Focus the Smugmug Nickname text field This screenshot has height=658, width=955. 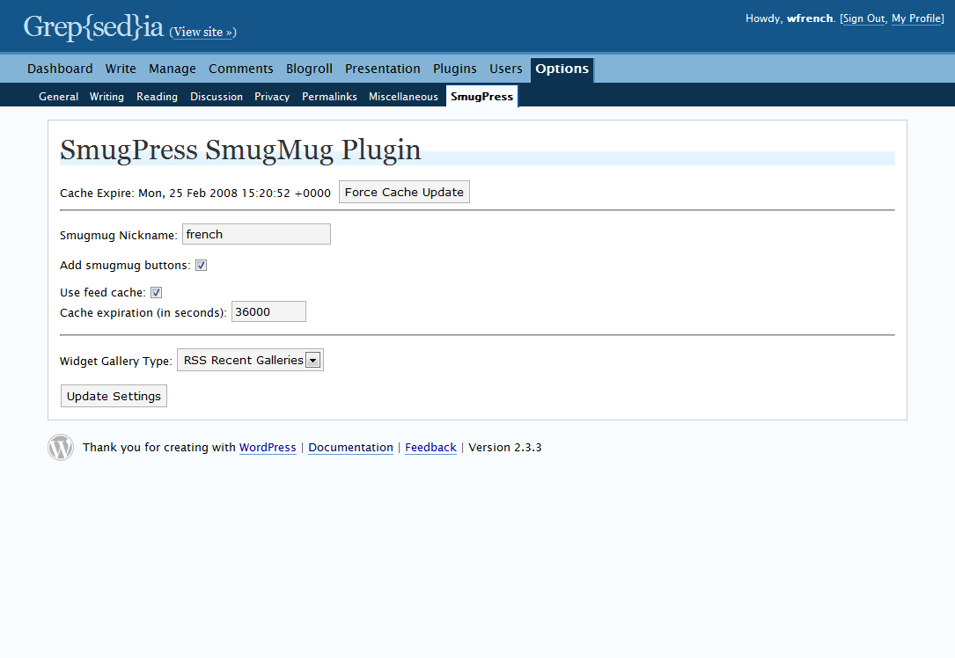point(256,234)
